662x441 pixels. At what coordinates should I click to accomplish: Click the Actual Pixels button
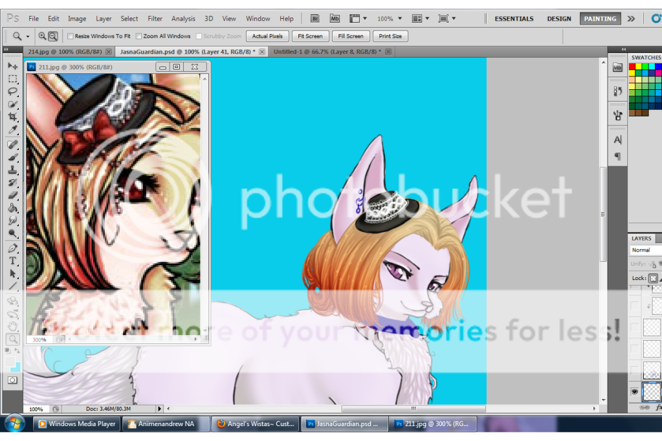(x=267, y=36)
